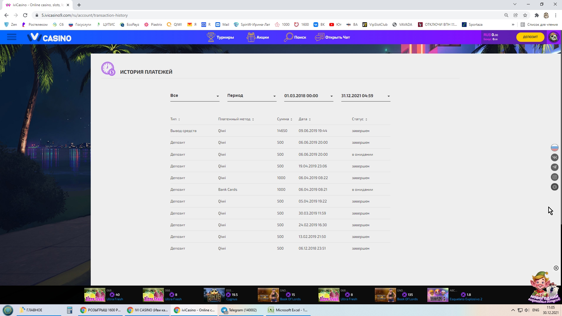Open the end date 31.12.2021 picker

click(365, 96)
